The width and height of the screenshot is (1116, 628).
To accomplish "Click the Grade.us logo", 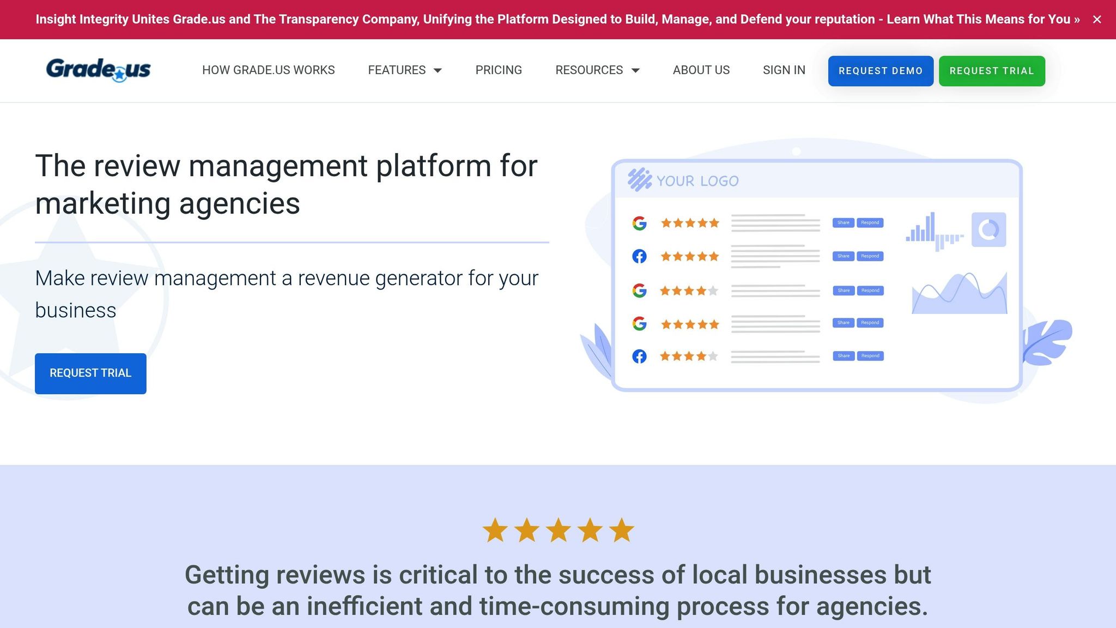I will click(x=99, y=70).
